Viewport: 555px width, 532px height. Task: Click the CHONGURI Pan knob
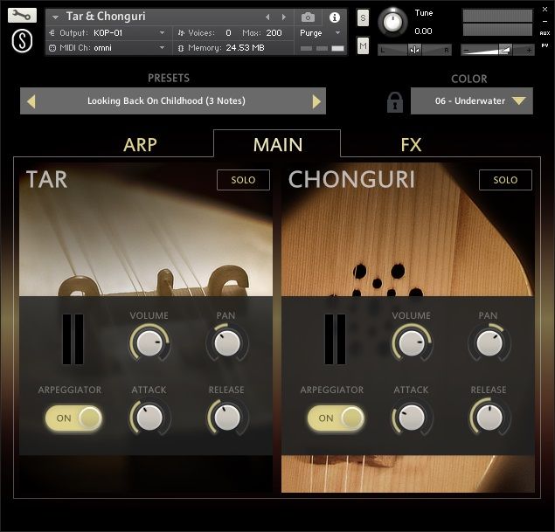[x=489, y=342]
